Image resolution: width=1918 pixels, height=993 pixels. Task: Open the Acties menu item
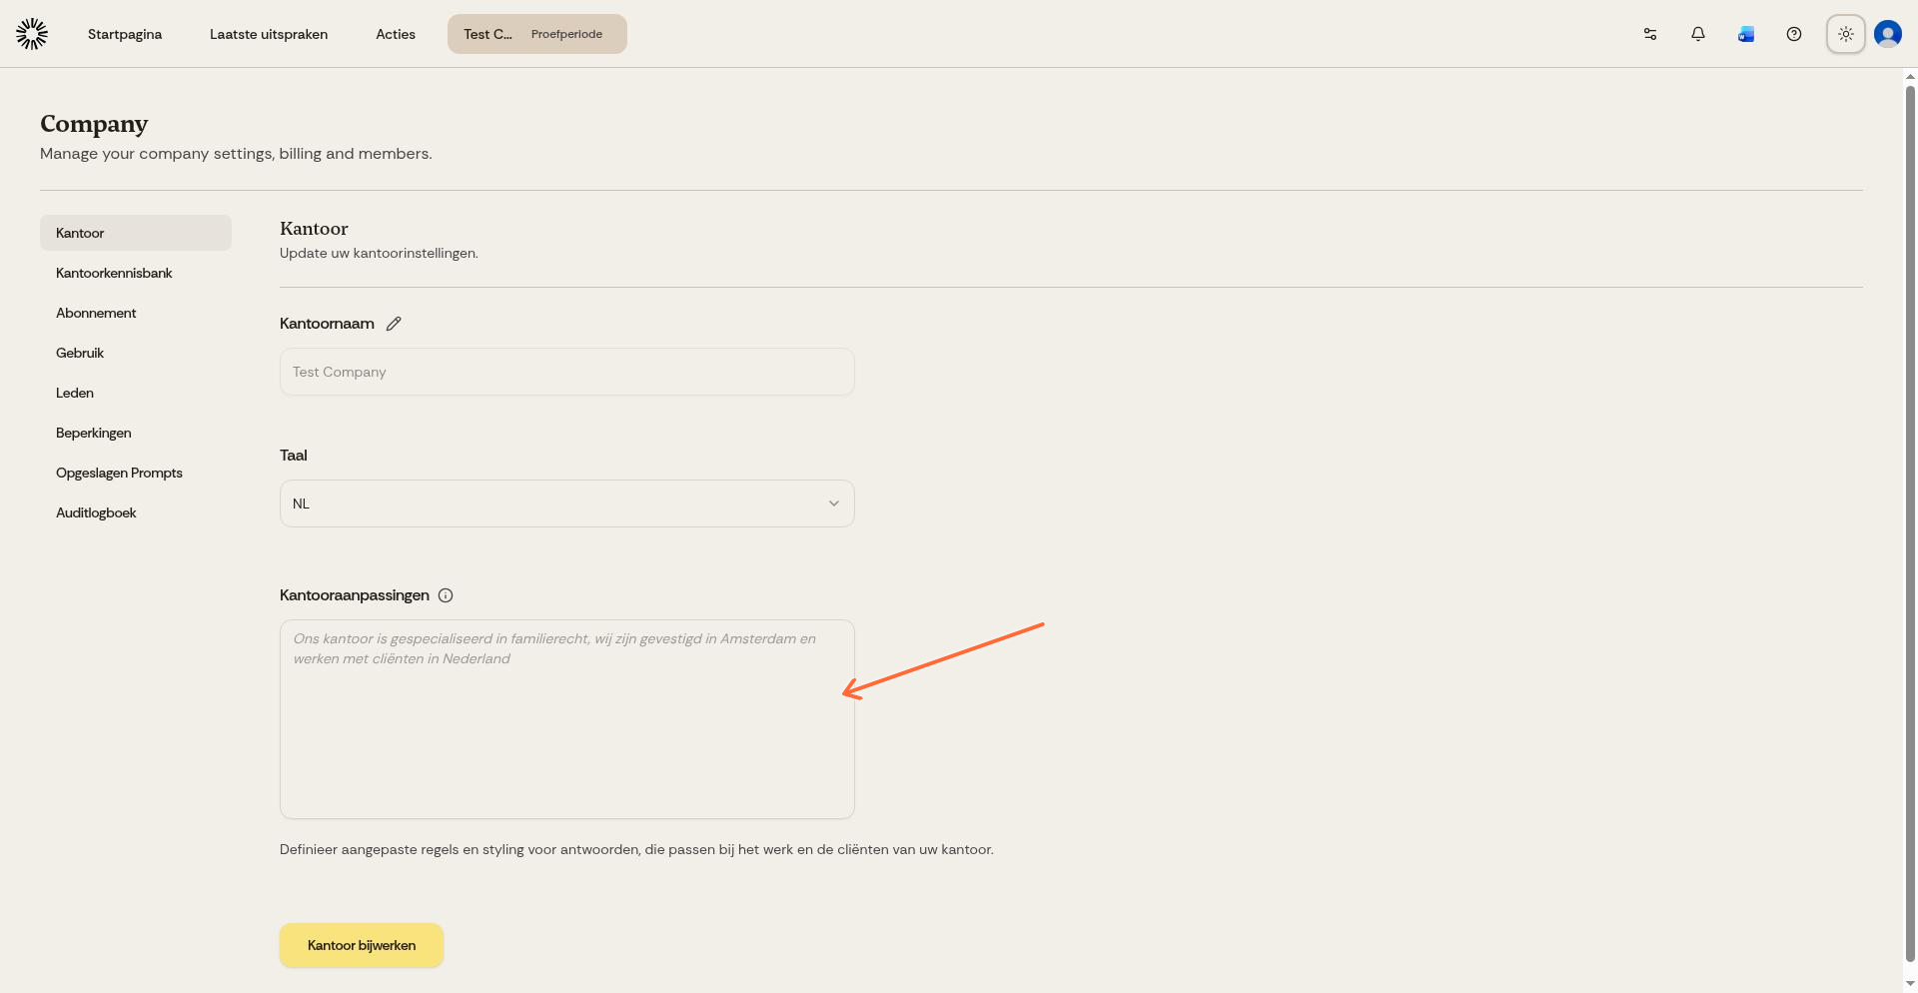tap(396, 34)
